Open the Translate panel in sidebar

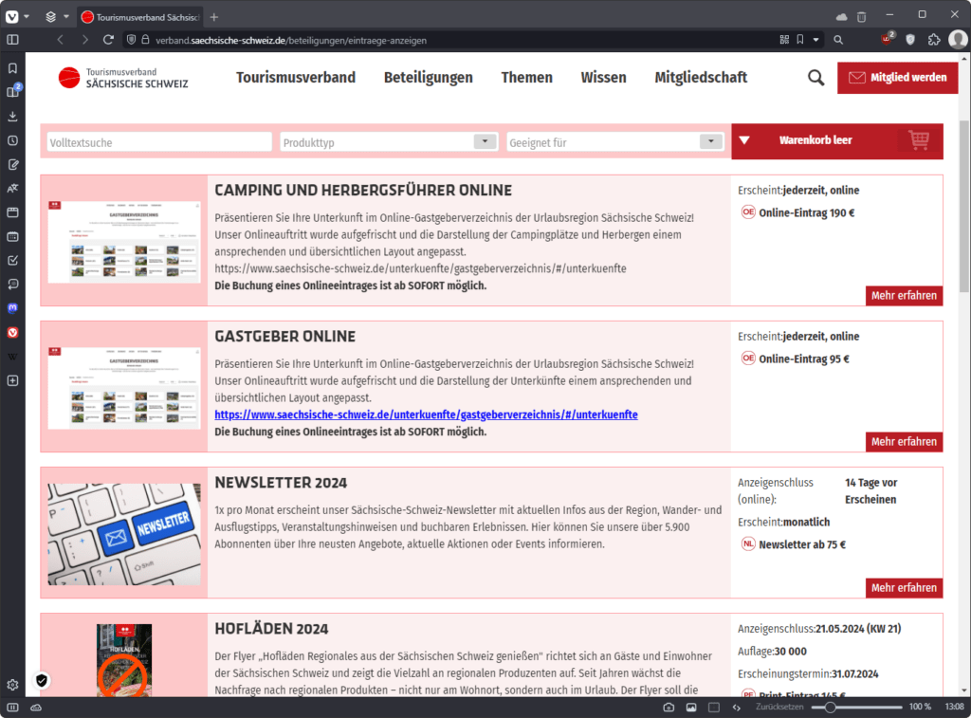[x=12, y=189]
